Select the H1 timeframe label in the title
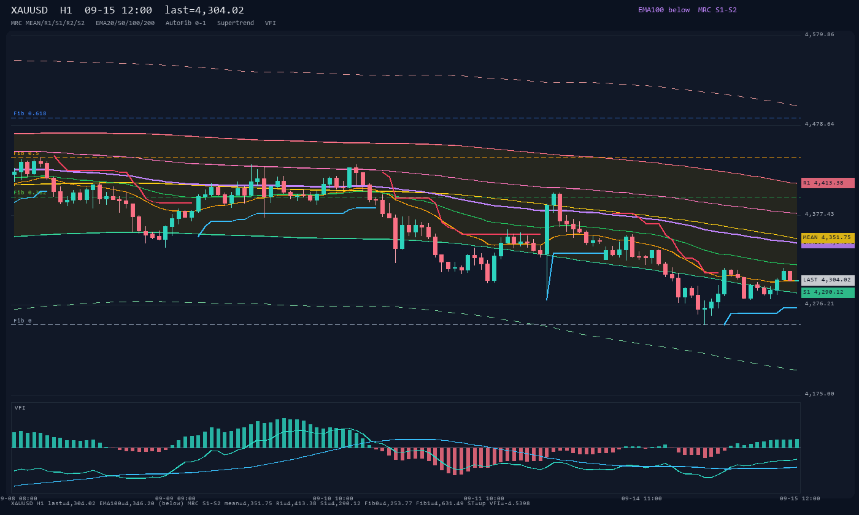The width and height of the screenshot is (859, 515). pos(66,10)
